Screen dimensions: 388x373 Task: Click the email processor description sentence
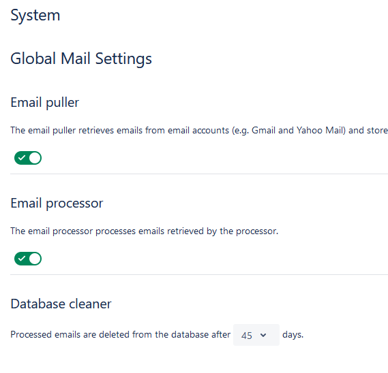[x=145, y=231]
